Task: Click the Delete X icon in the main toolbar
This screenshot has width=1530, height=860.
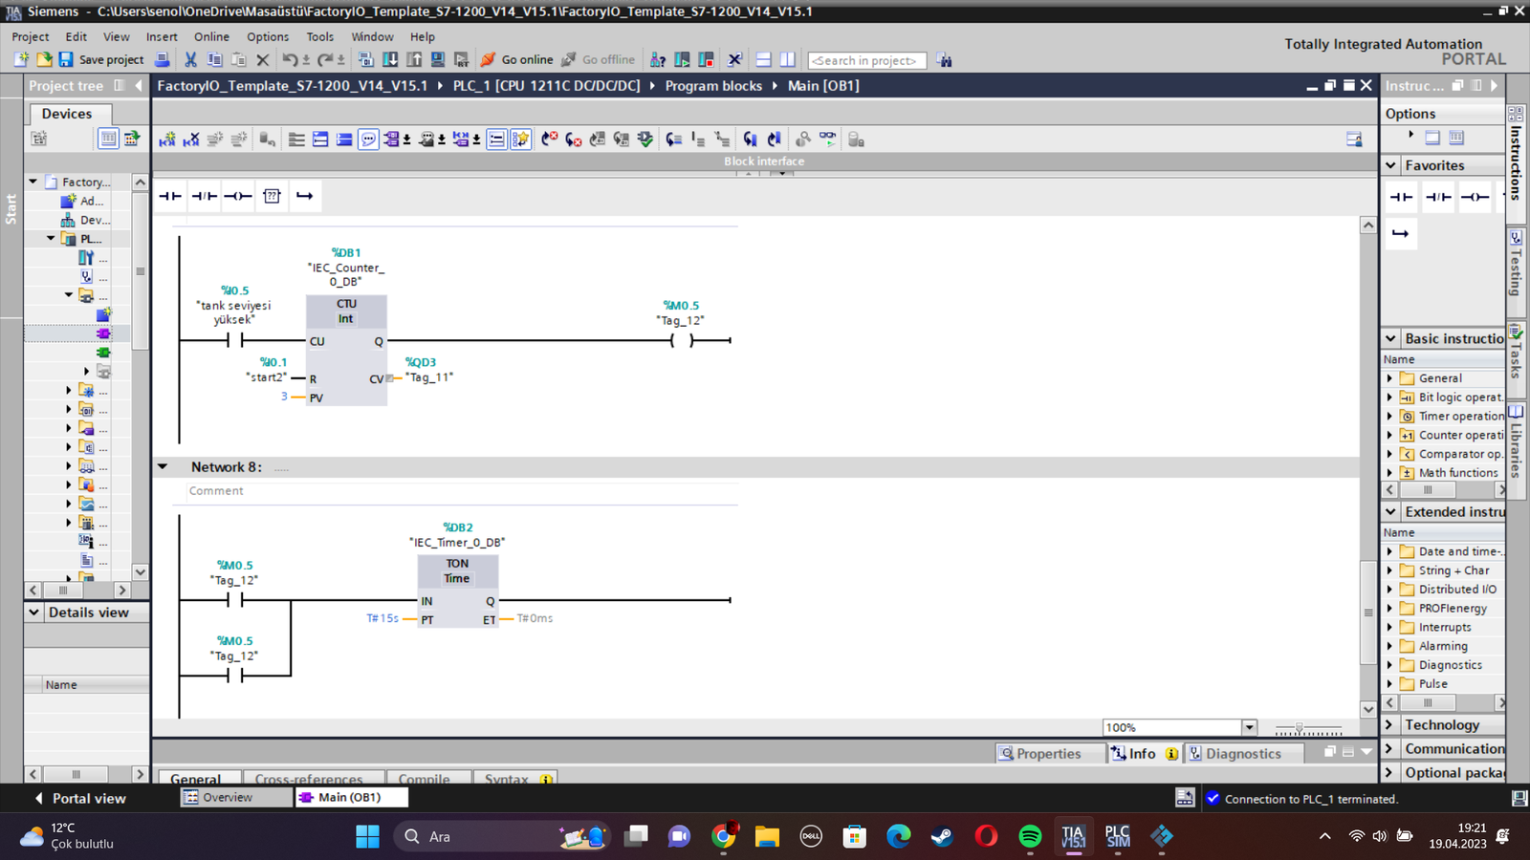Action: click(263, 59)
